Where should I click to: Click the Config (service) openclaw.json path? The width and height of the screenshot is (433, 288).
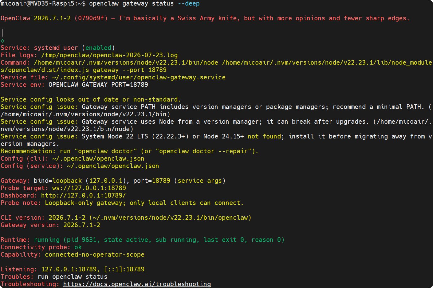click(x=113, y=166)
